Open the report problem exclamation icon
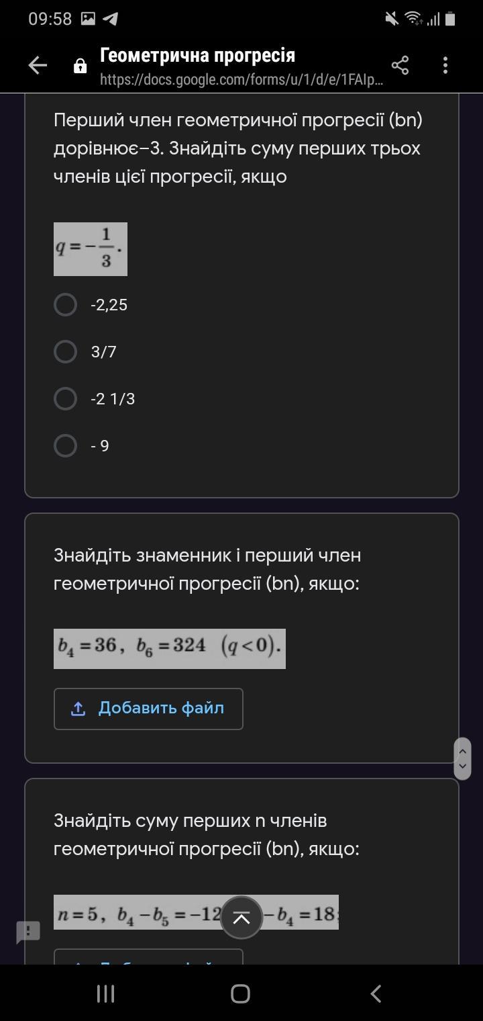This screenshot has height=1021, width=483. pyautogui.click(x=28, y=932)
